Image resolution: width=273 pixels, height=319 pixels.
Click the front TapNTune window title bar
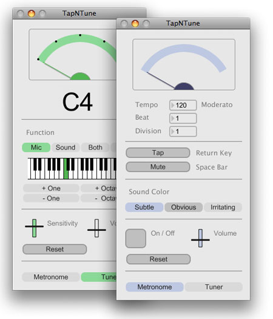point(183,24)
